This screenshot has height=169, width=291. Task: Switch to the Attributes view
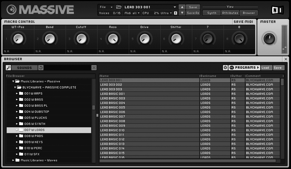tap(230, 13)
